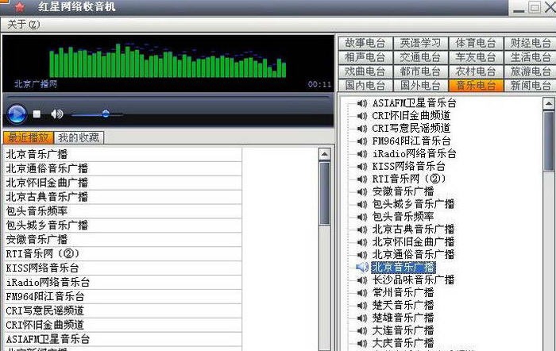Select 北京通俗音乐广播 in recent plays list

point(122,169)
